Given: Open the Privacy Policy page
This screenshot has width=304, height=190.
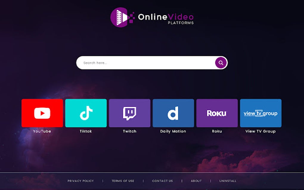Looking at the screenshot, I should (80, 181).
